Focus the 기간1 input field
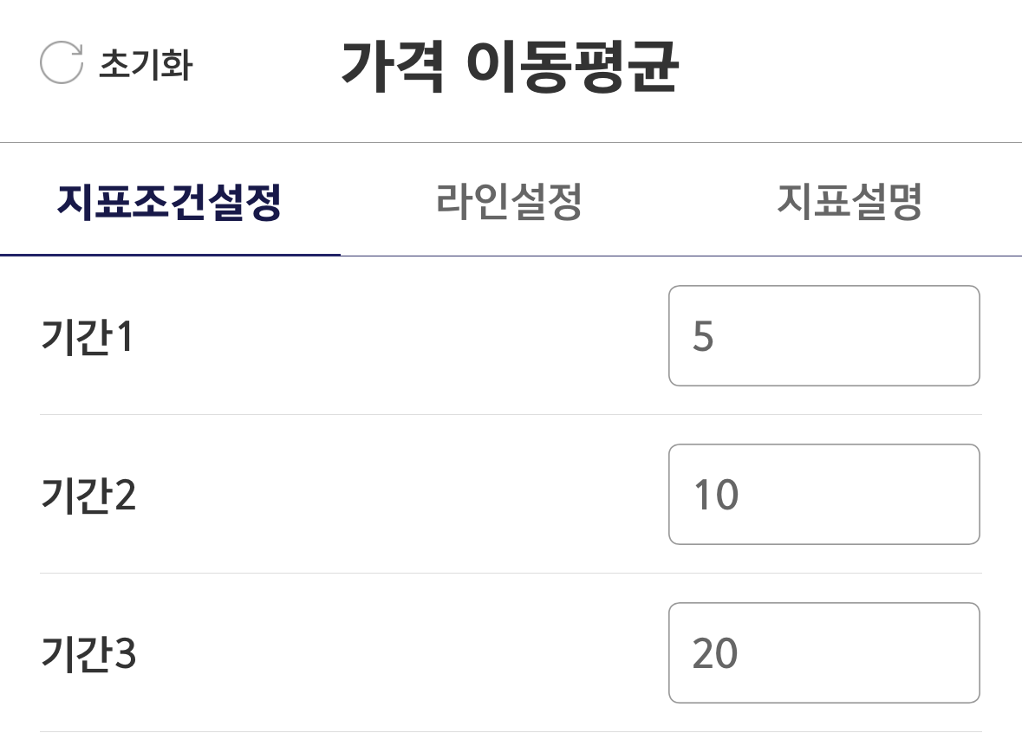Screen dimensions: 1022x746 pyautogui.click(x=823, y=336)
